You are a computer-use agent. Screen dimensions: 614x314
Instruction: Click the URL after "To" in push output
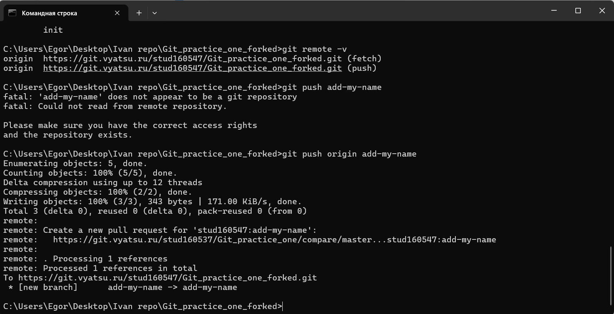[x=167, y=278]
